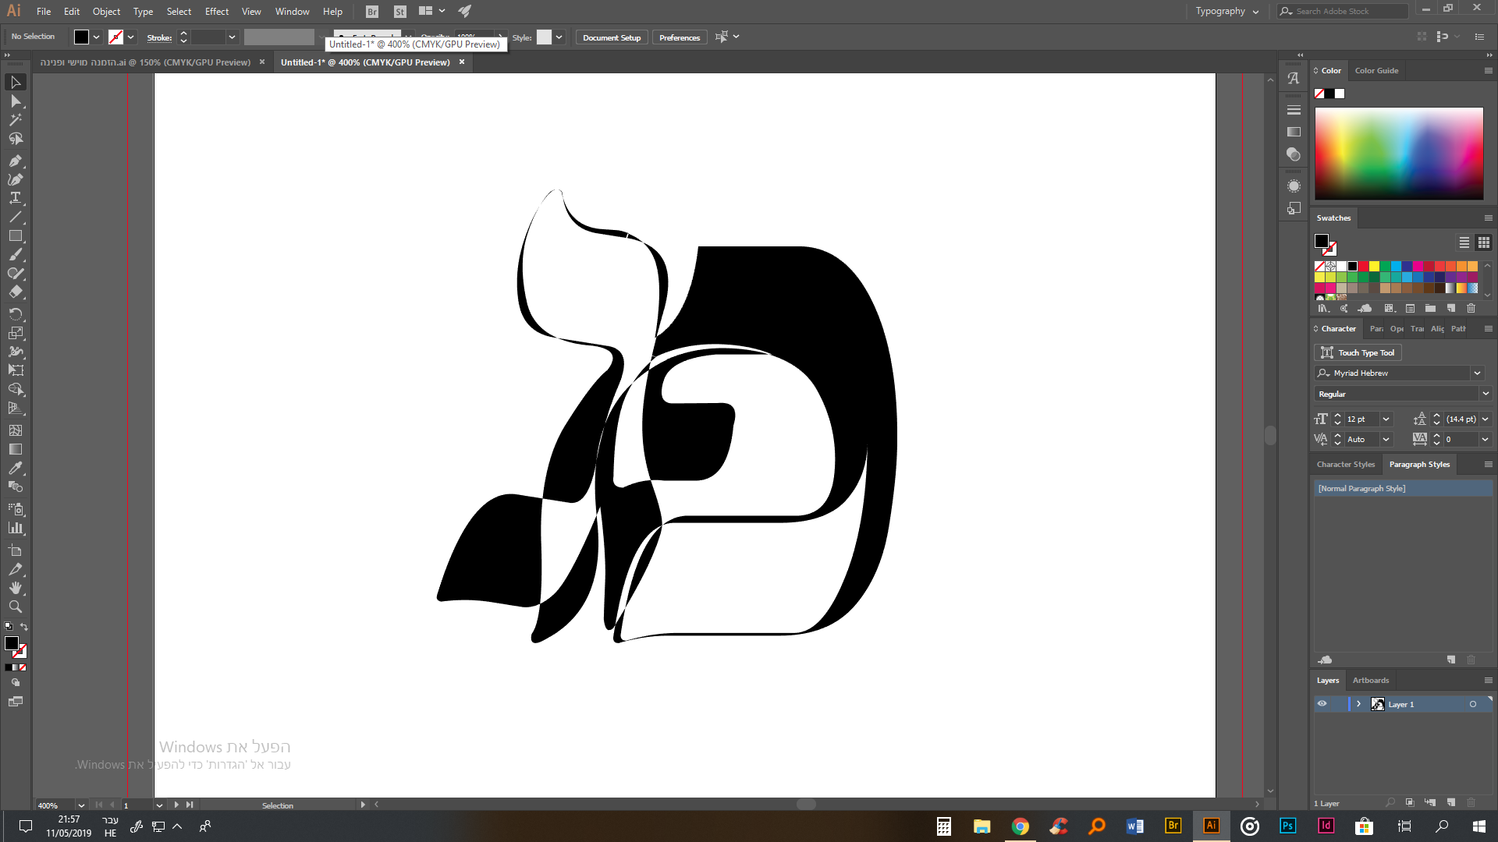Select the Hand tool
Image resolution: width=1498 pixels, height=842 pixels.
tap(16, 588)
